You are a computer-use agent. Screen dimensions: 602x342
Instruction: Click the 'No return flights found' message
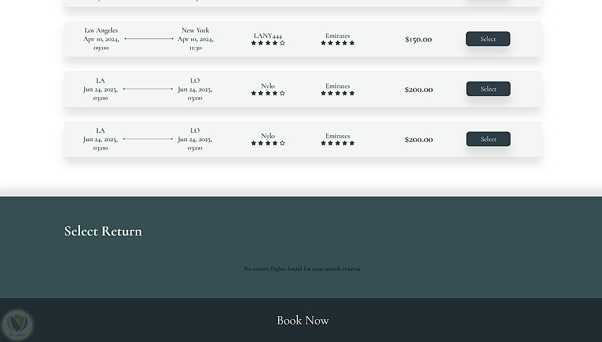(303, 269)
